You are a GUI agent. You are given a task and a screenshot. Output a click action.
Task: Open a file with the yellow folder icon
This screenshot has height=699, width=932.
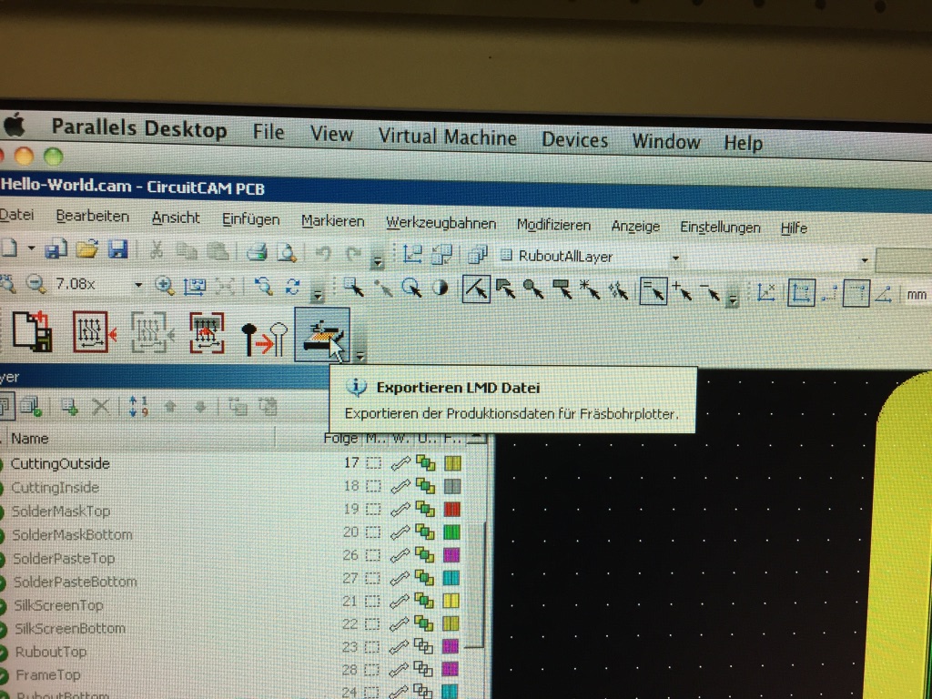86,249
